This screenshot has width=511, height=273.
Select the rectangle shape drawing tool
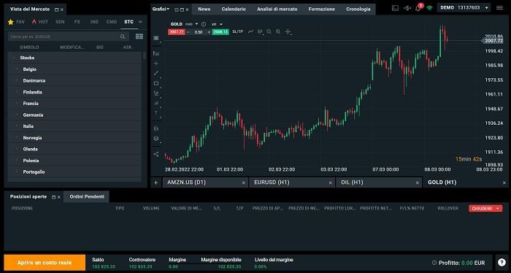click(x=156, y=83)
